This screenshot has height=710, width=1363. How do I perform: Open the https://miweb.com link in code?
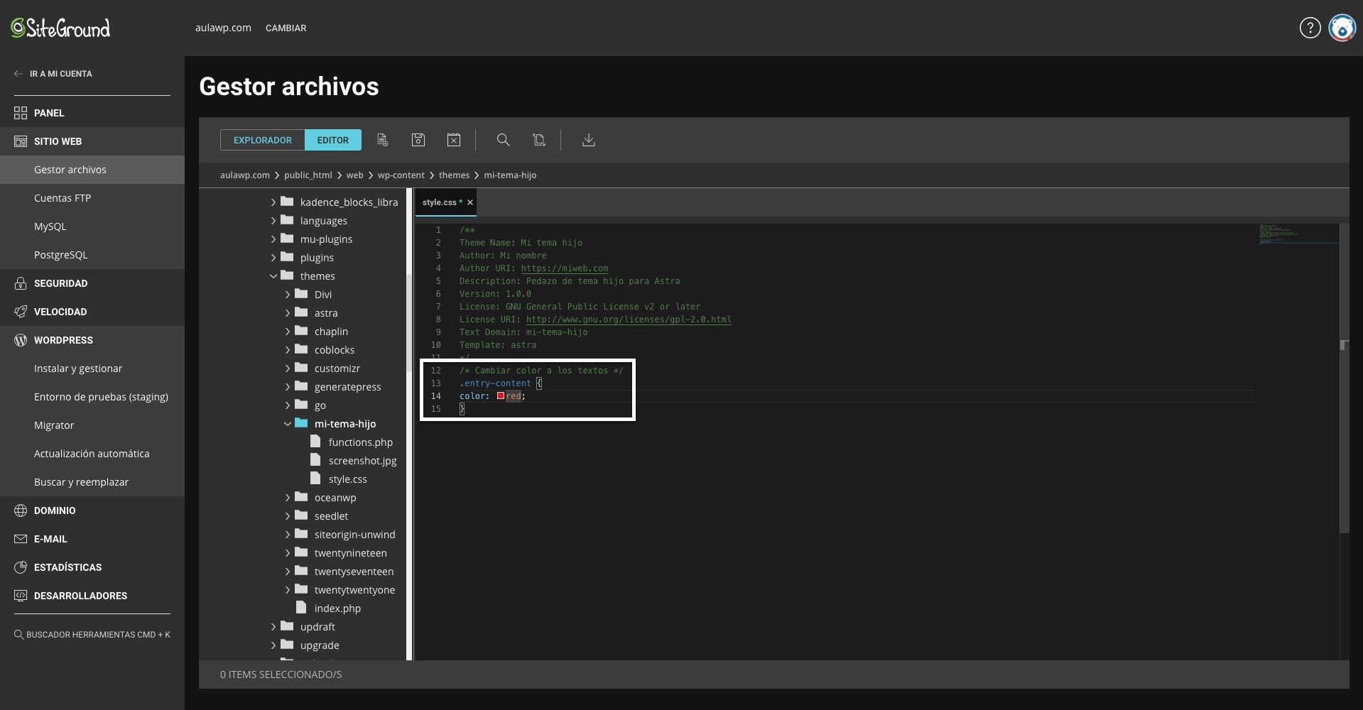(x=565, y=268)
